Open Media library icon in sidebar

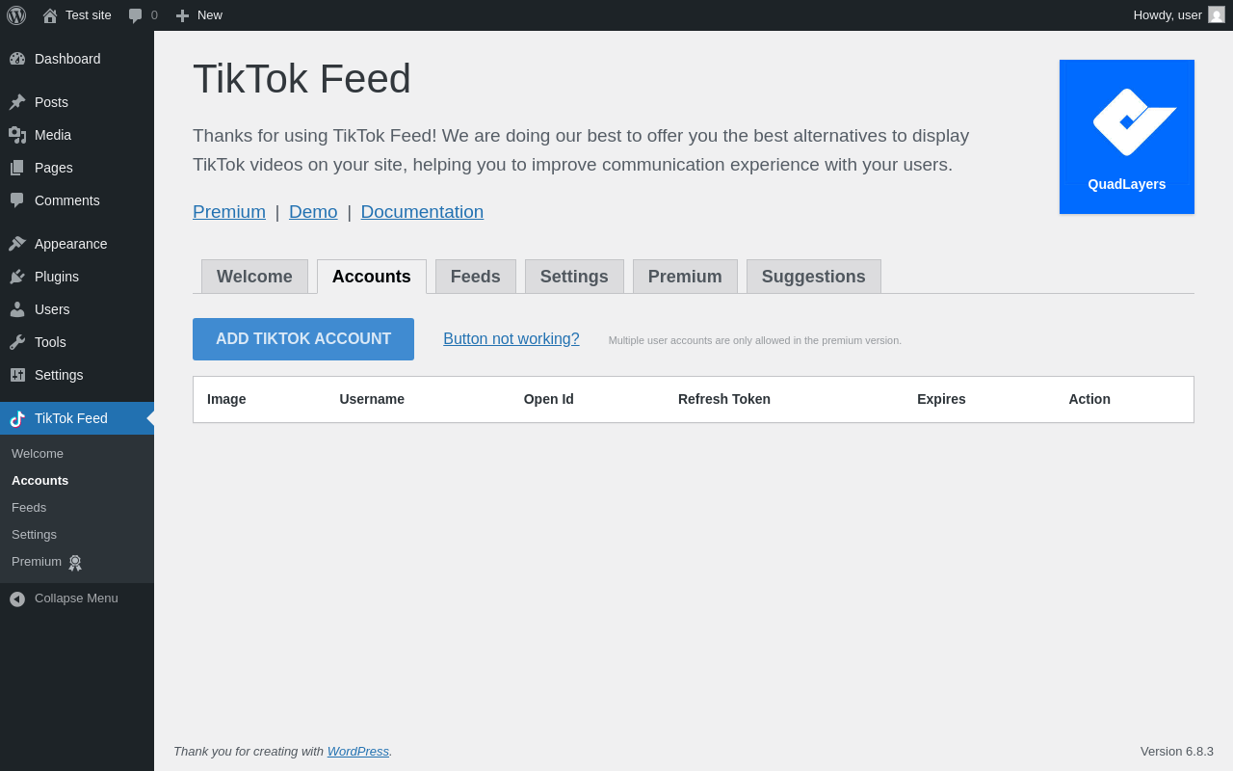click(17, 135)
